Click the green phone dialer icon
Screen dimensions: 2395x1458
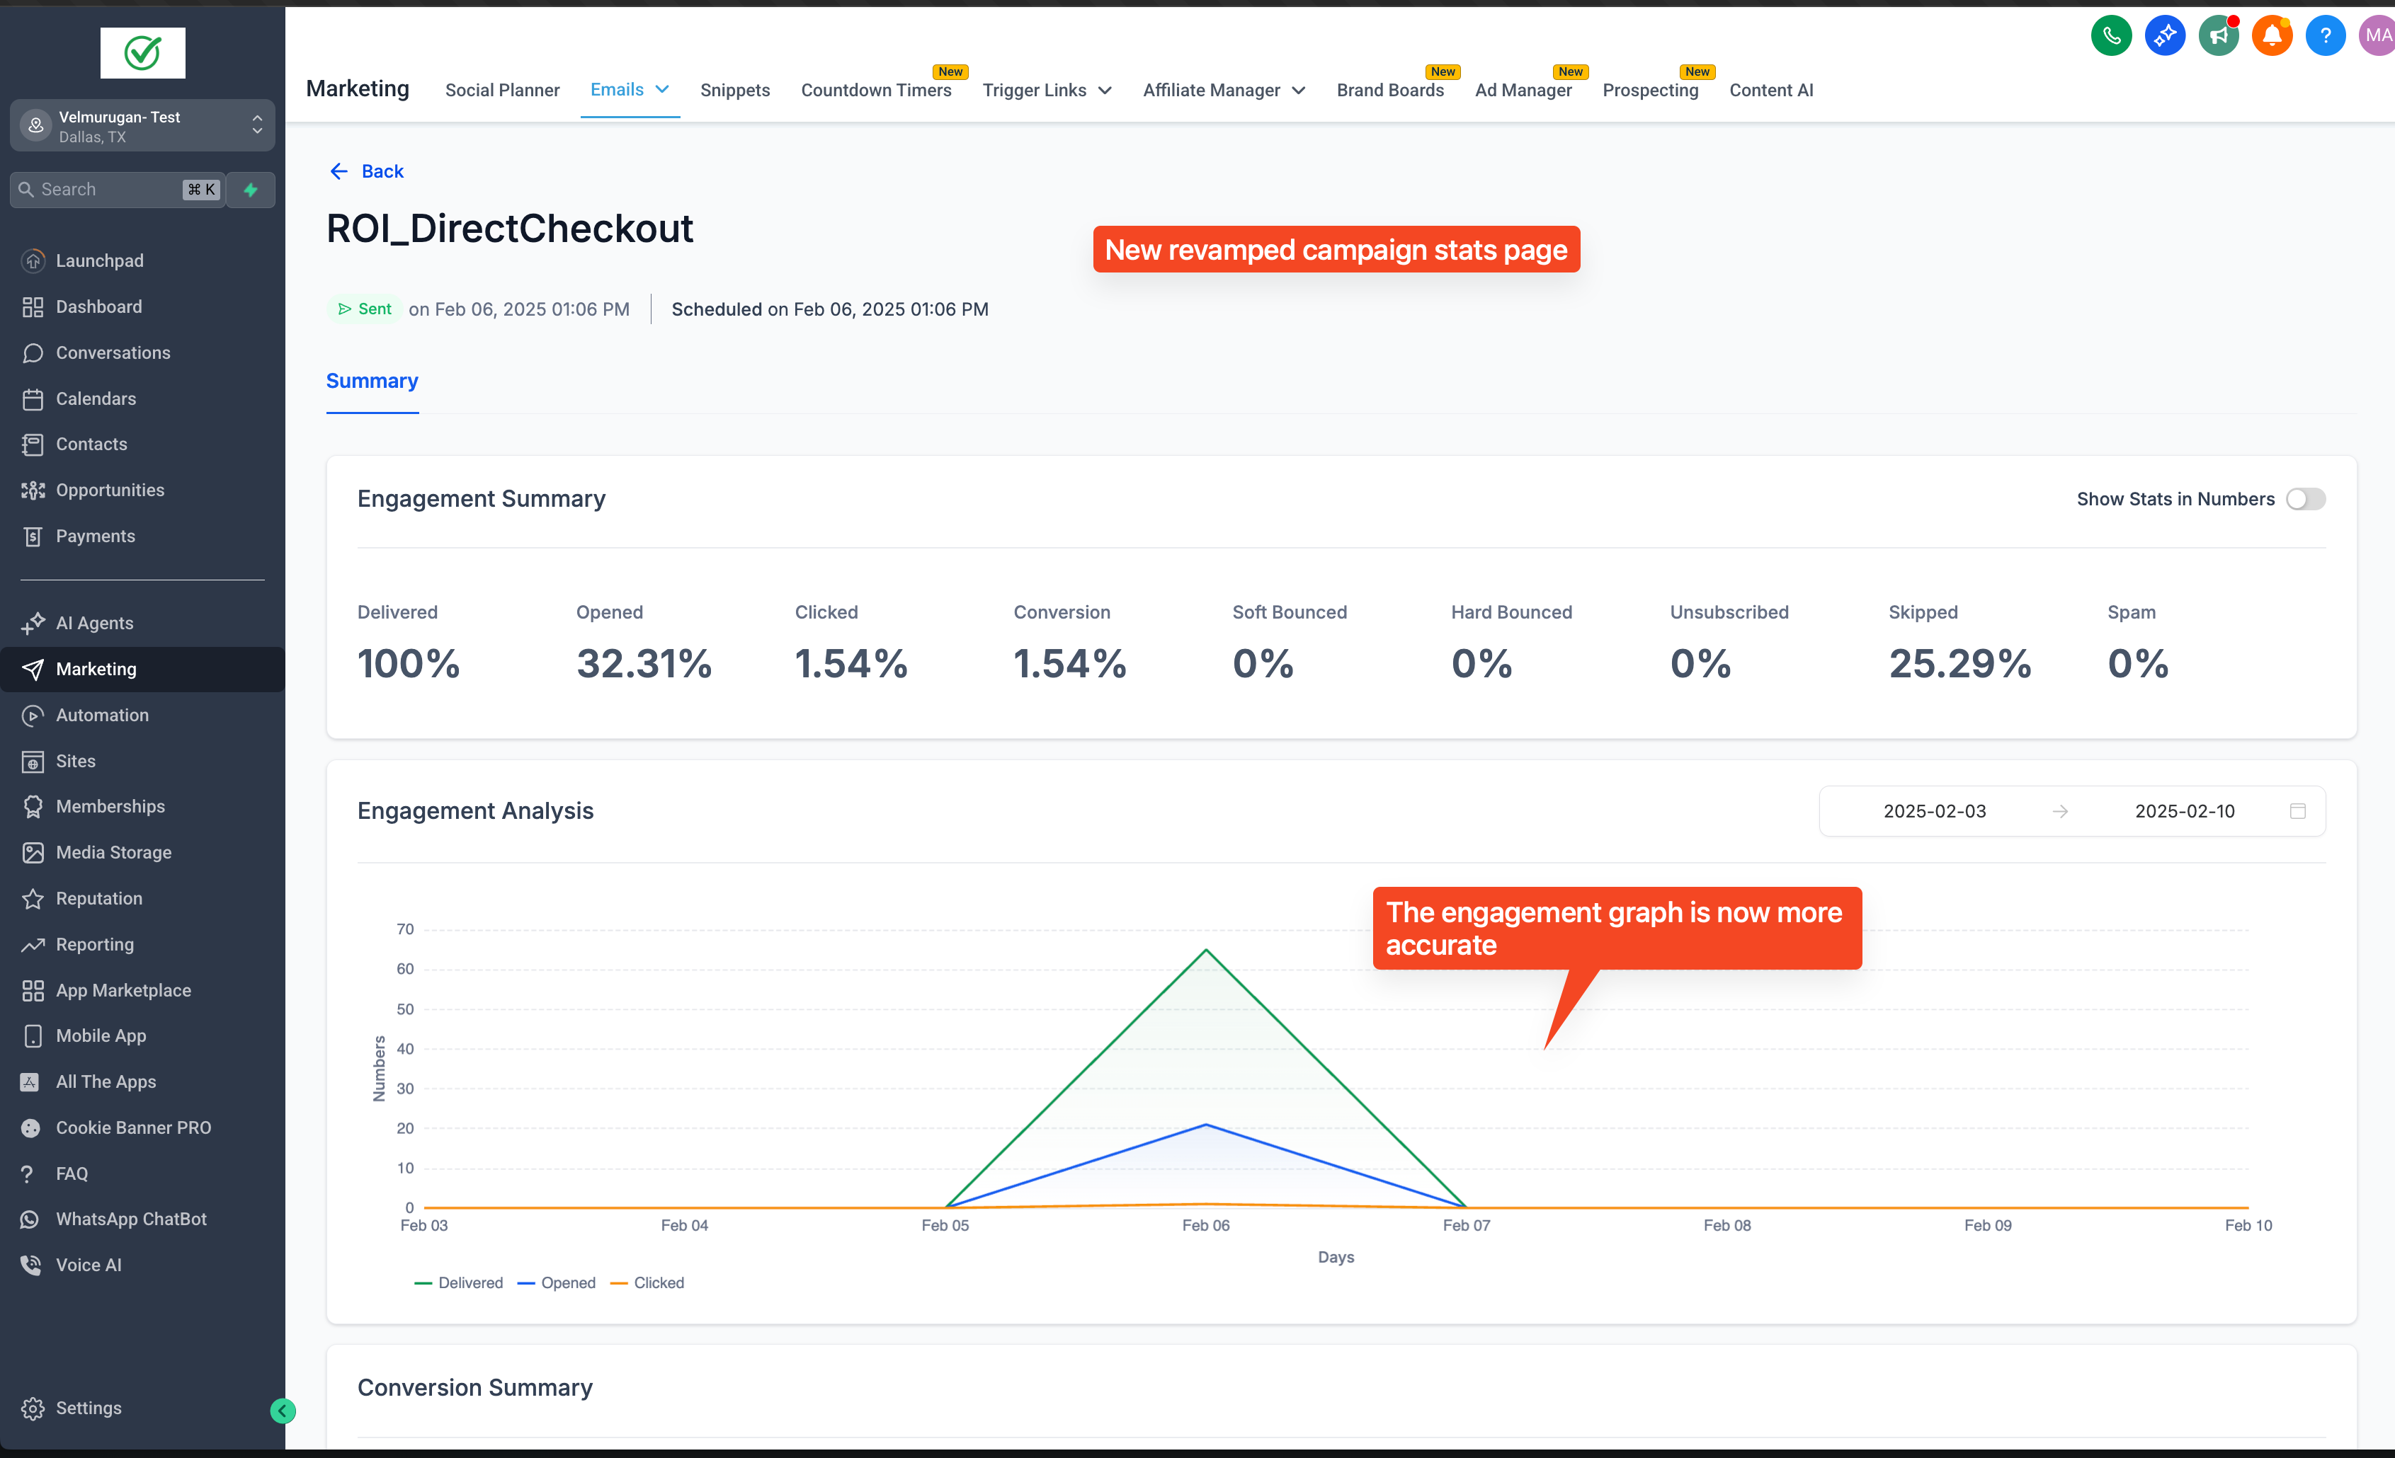[x=2110, y=36]
